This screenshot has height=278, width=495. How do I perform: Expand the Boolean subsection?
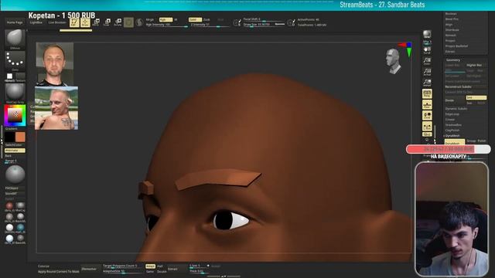[x=451, y=14]
